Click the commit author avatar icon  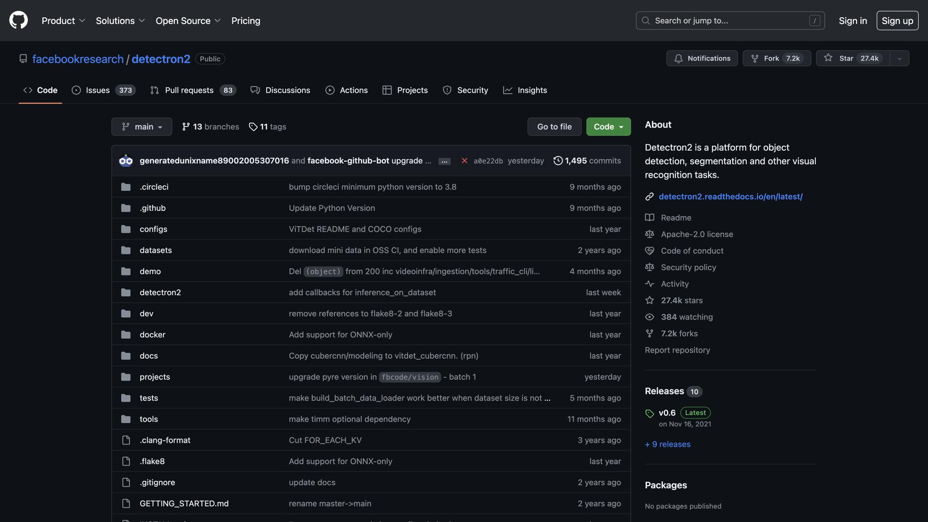[126, 160]
